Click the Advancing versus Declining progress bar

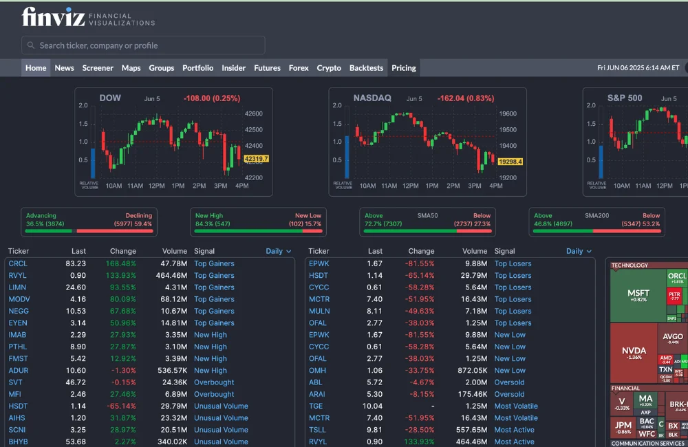click(x=89, y=231)
